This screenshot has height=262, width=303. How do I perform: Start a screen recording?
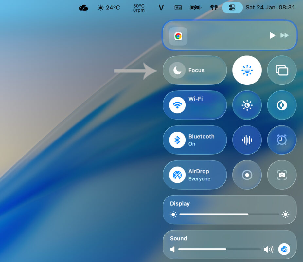[247, 175]
